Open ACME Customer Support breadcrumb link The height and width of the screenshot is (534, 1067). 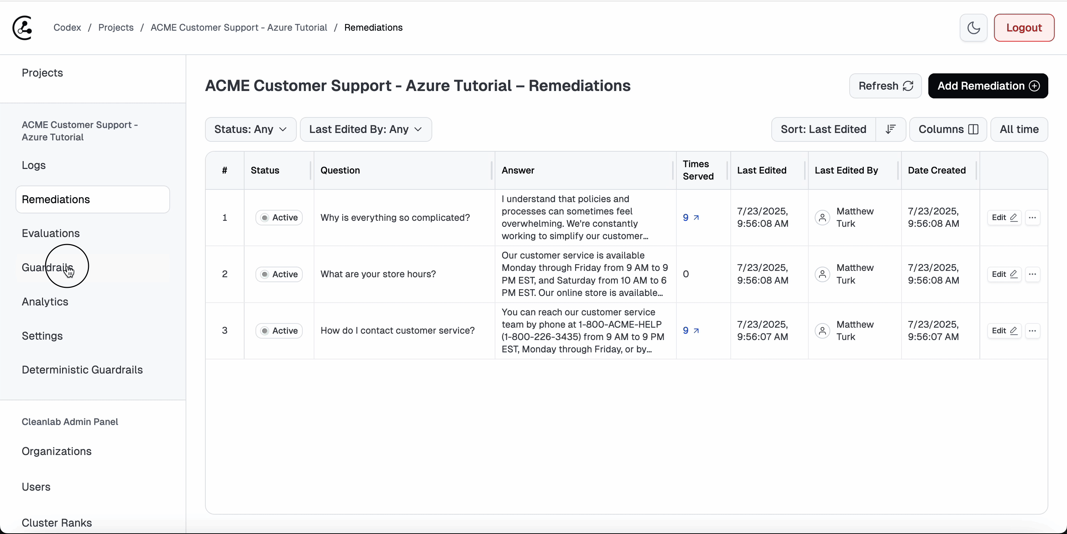239,27
